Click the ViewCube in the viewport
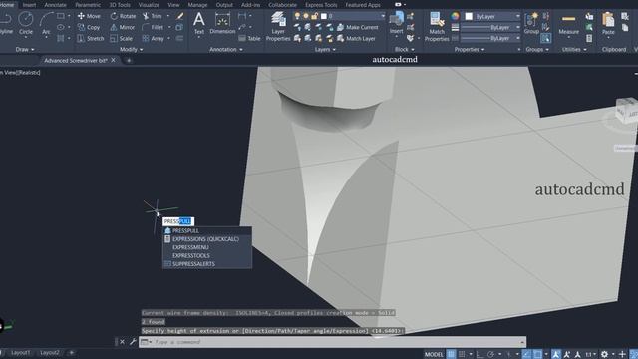 (626, 110)
